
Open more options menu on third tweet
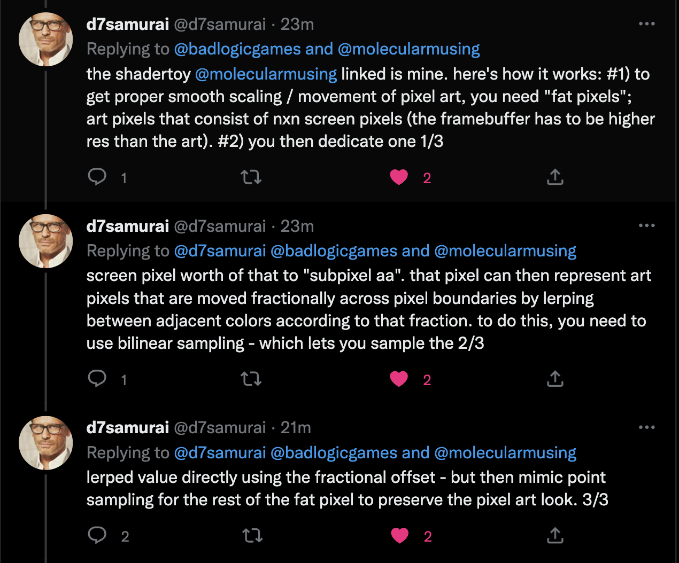[647, 427]
